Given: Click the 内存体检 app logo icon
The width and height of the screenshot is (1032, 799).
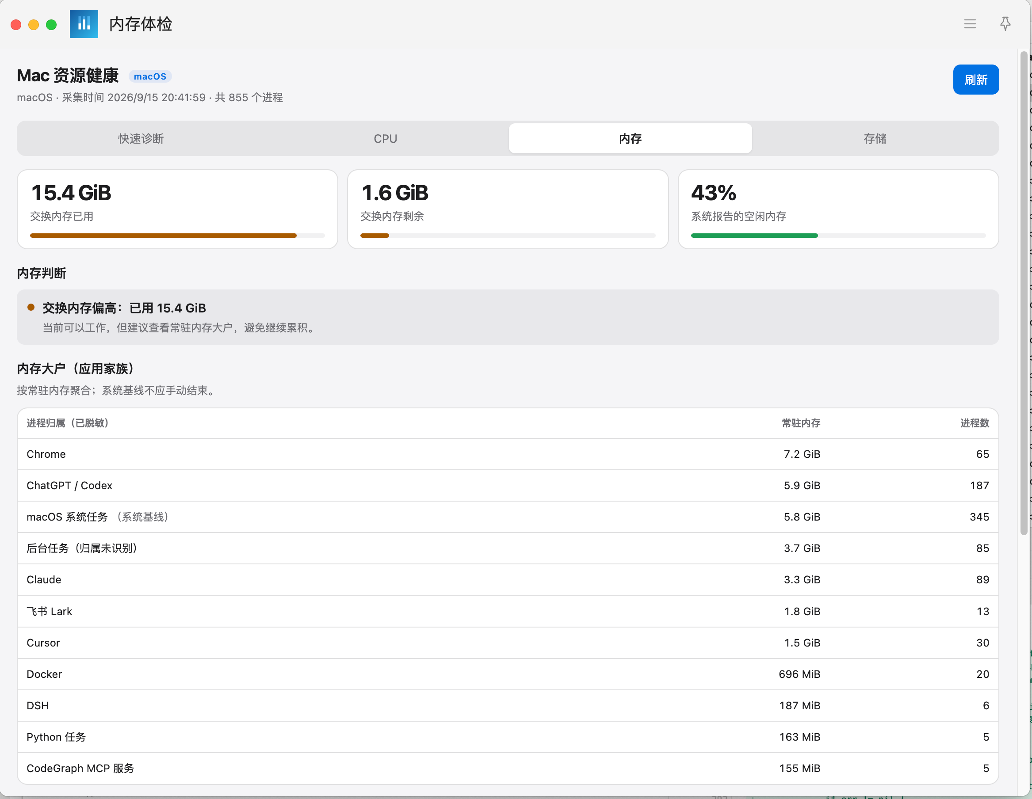Looking at the screenshot, I should coord(84,23).
